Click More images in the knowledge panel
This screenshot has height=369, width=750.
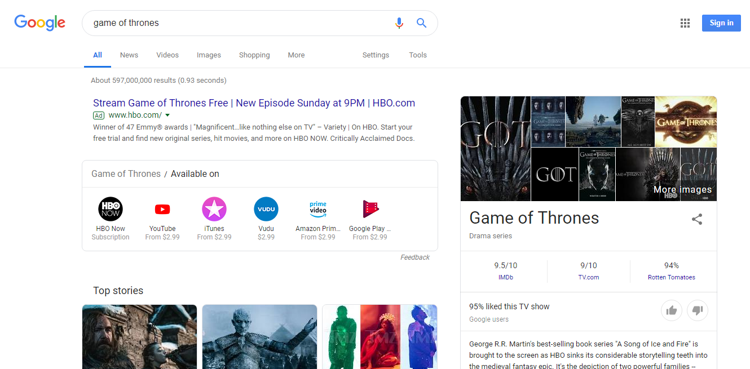coord(682,190)
